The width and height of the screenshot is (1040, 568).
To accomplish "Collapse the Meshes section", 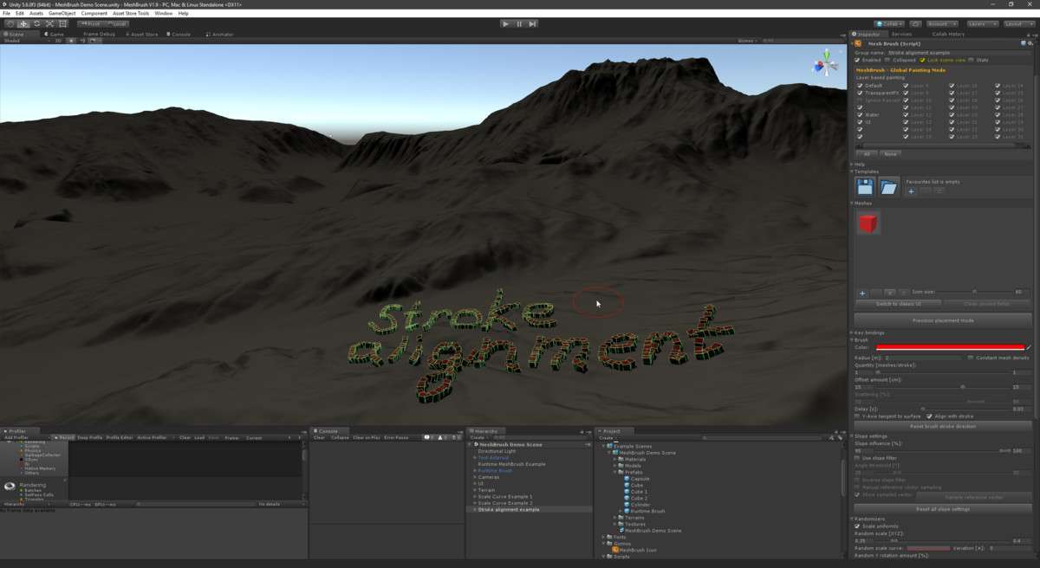I will (861, 203).
